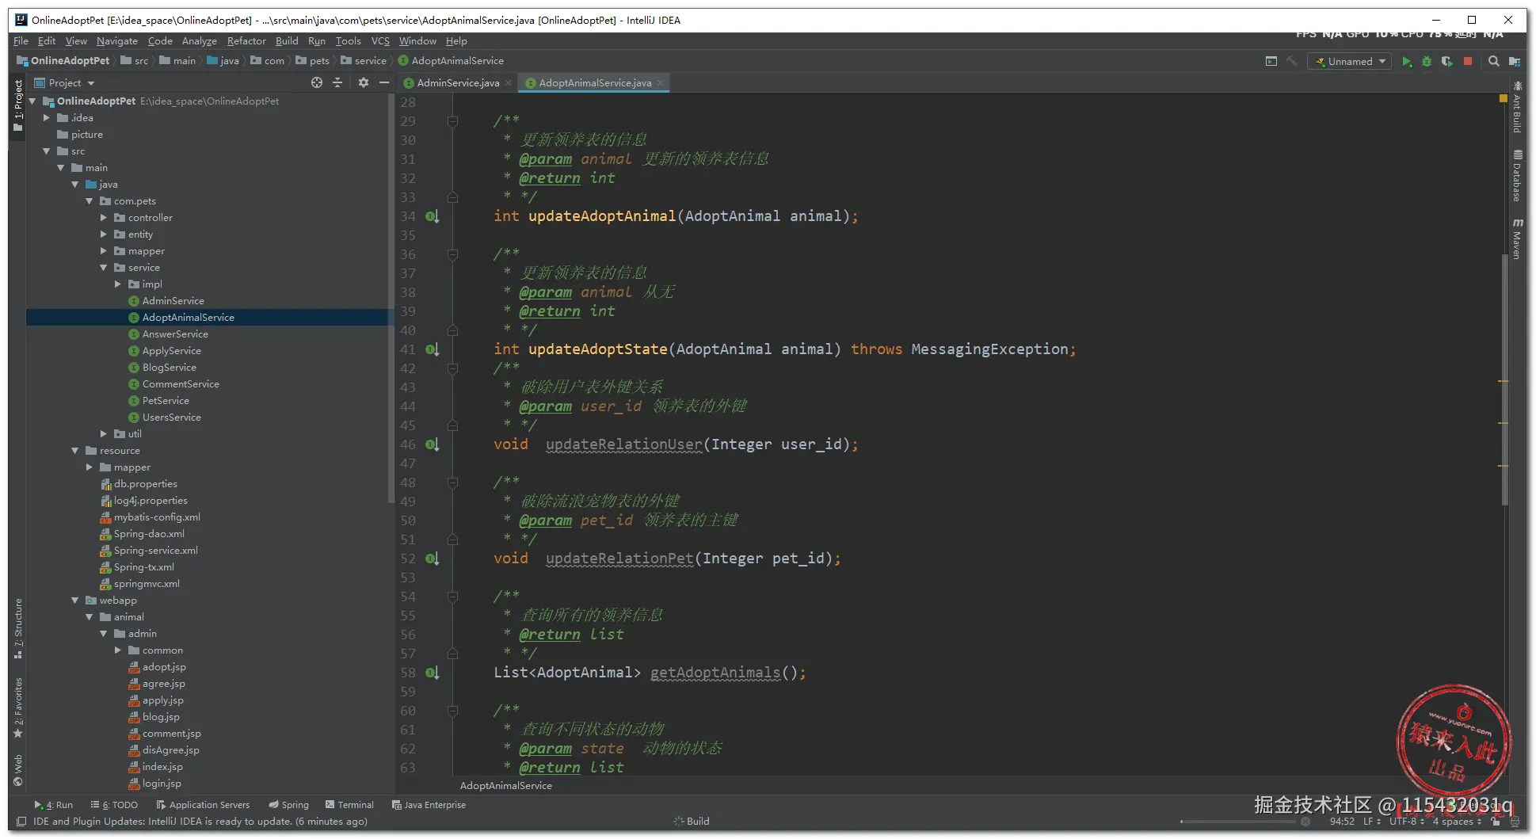
Task: Click the yellow inspection indicator square
Action: [1504, 99]
